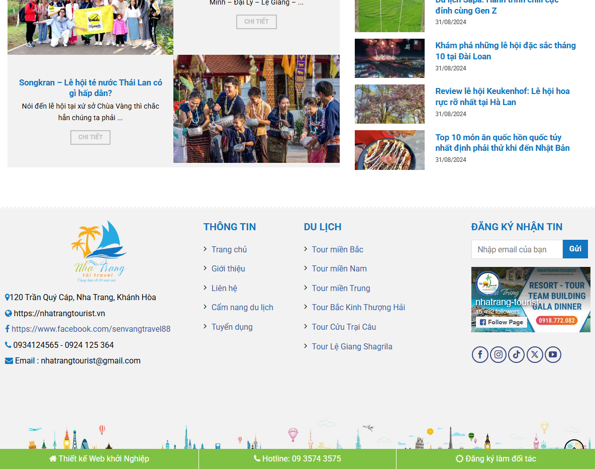This screenshot has width=595, height=469.
Task: Click the envelope icon beside the email address
Action: click(8, 360)
